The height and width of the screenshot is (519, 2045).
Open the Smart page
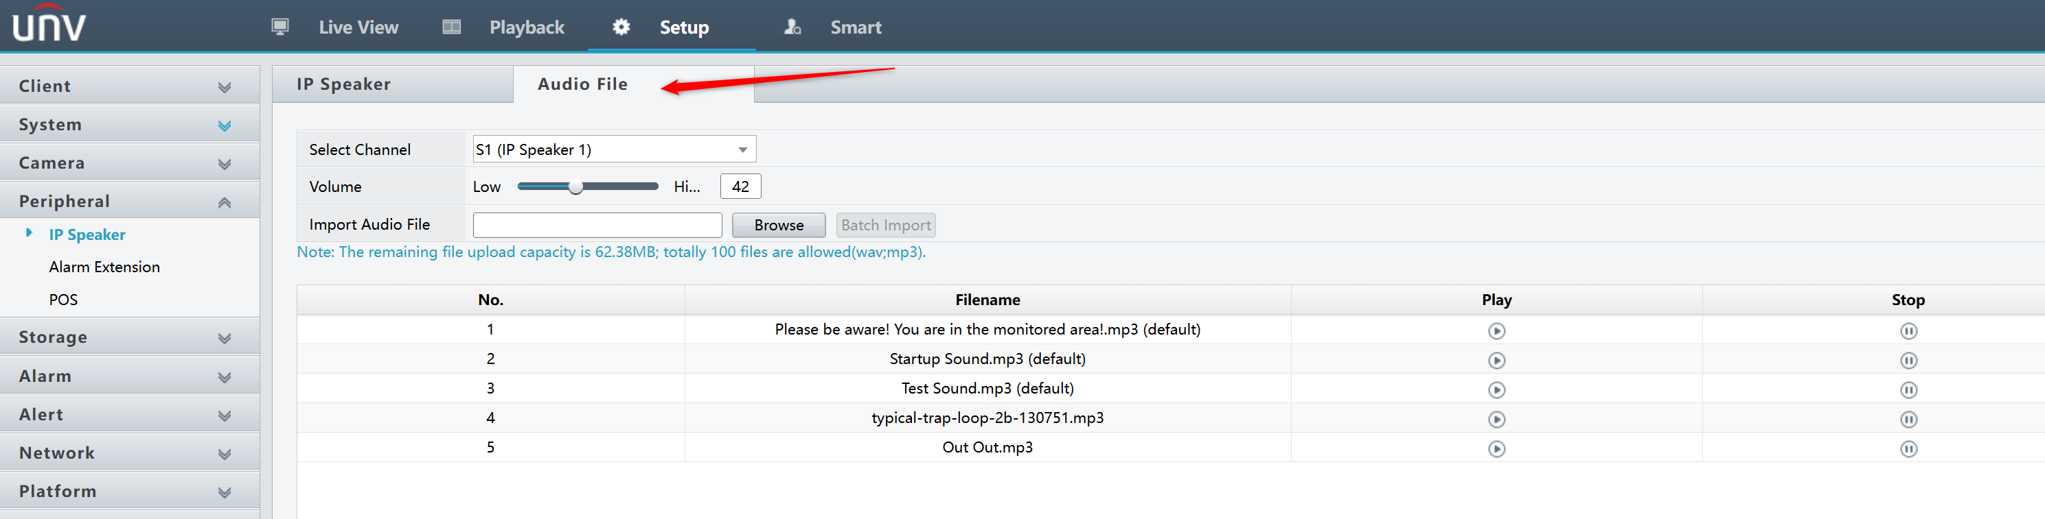tap(856, 27)
